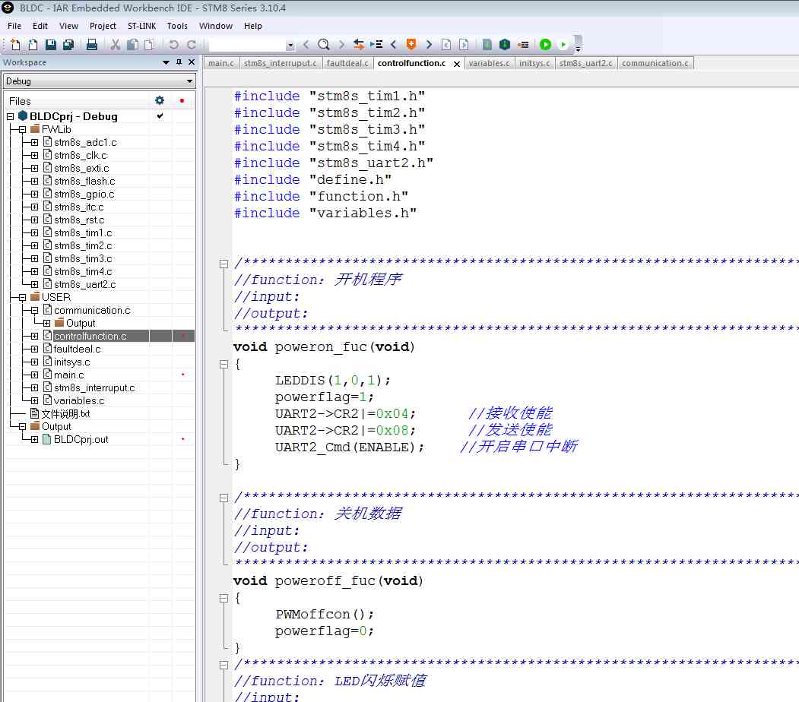The height and width of the screenshot is (702, 799).
Task: Fold the poweron_fuc function body
Action: [x=224, y=365]
